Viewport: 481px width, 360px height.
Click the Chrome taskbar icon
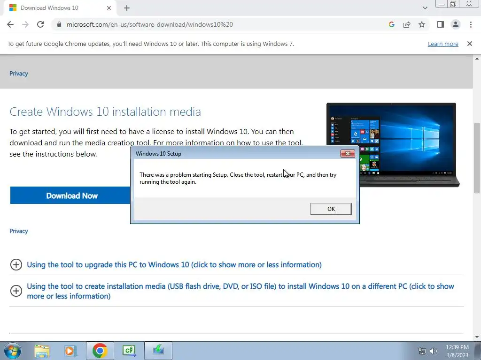tap(100, 351)
